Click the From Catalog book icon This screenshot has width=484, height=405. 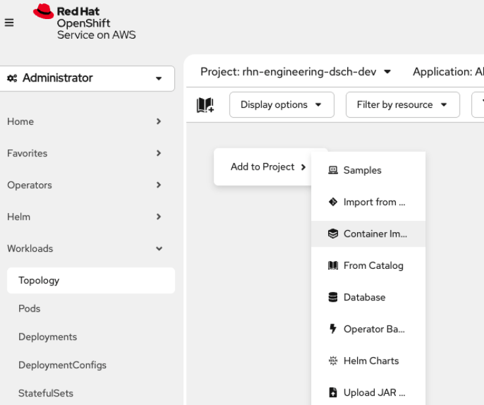click(x=333, y=266)
